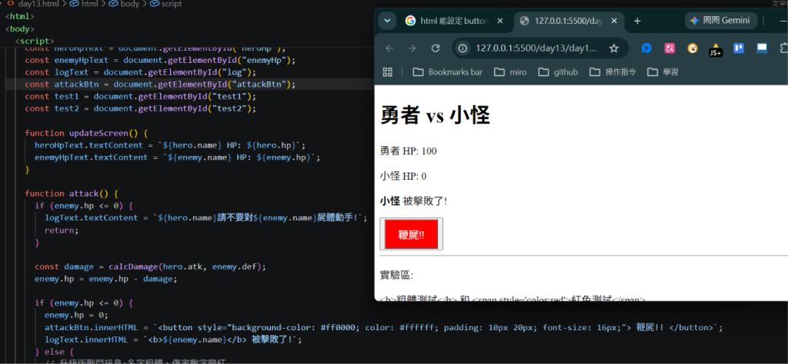Click the sticky '<html>' line in editor
This screenshot has height=364, width=788.
pos(20,17)
